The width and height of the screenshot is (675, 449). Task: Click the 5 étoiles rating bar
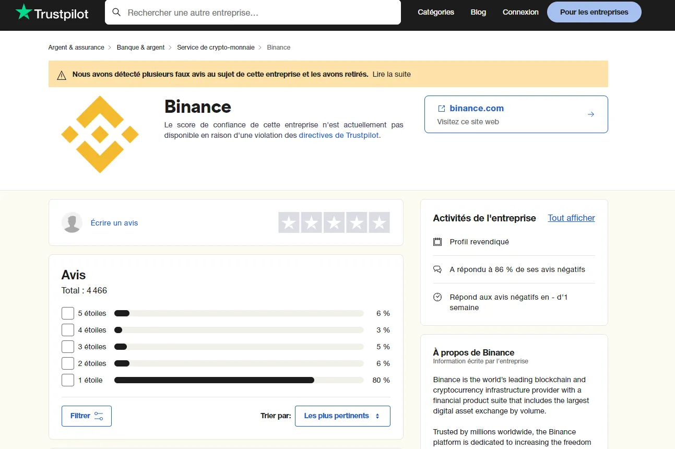point(239,313)
